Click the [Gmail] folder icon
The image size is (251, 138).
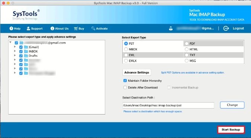point(26,47)
